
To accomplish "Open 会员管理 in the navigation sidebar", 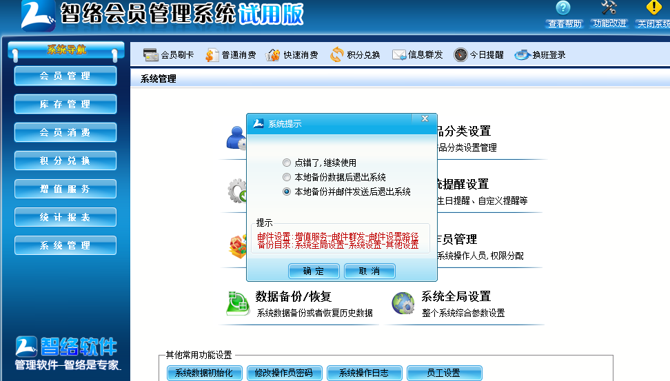I will coord(65,76).
